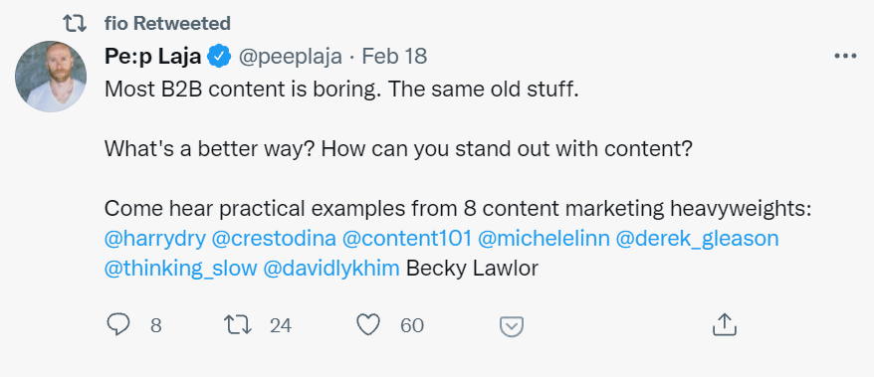Open the @derek_gleason mention link
Image resolution: width=874 pixels, height=377 pixels.
pos(697,240)
